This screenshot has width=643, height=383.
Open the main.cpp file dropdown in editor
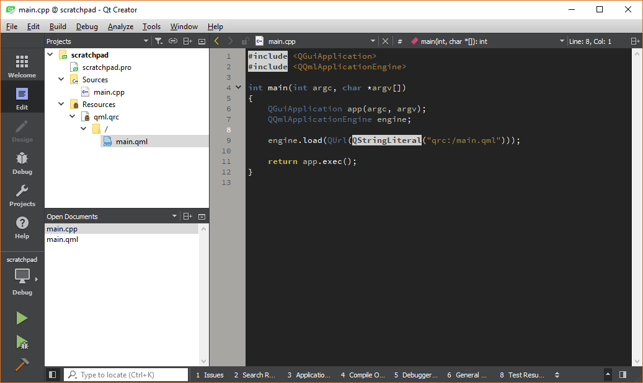tap(373, 41)
